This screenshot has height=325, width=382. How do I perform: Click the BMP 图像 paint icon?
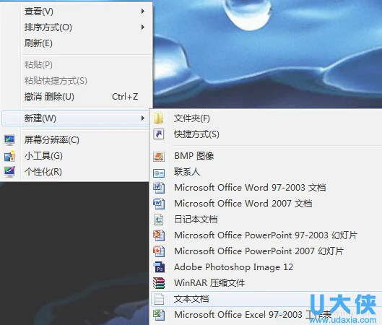[x=159, y=156]
